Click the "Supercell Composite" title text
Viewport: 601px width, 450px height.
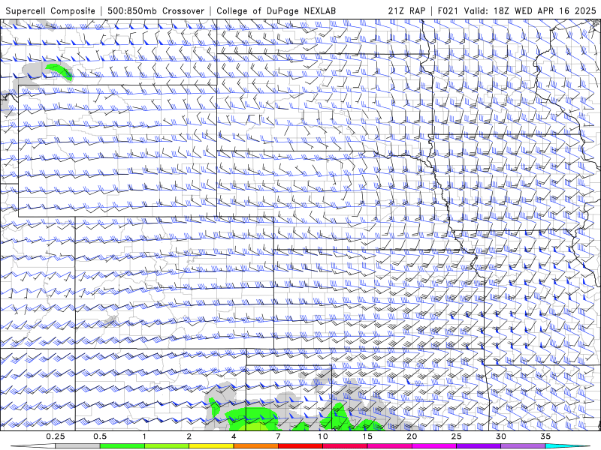click(x=50, y=10)
